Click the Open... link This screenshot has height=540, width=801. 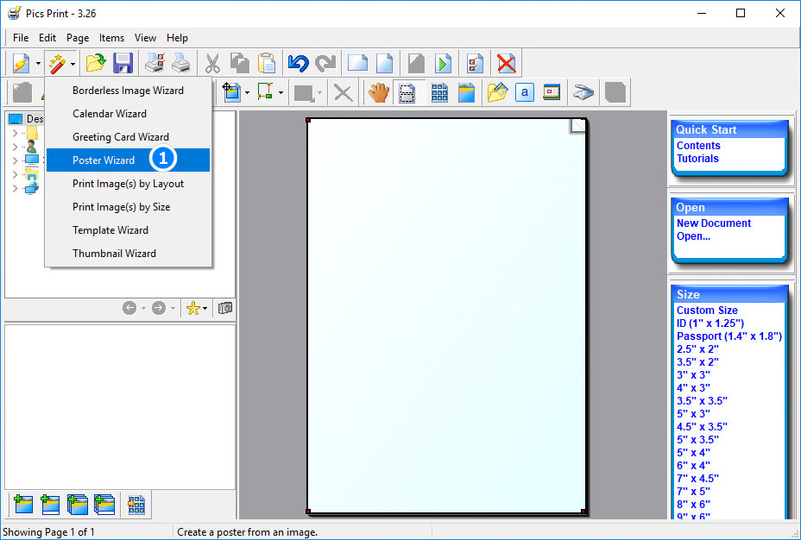pyautogui.click(x=693, y=236)
